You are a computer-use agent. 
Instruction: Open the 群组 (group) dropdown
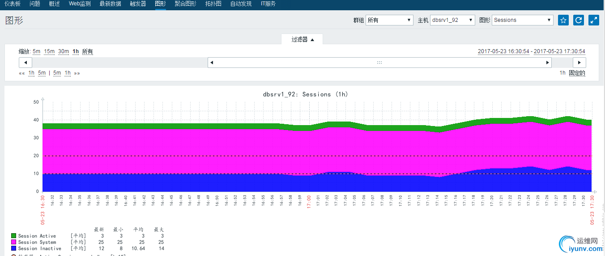coord(389,20)
